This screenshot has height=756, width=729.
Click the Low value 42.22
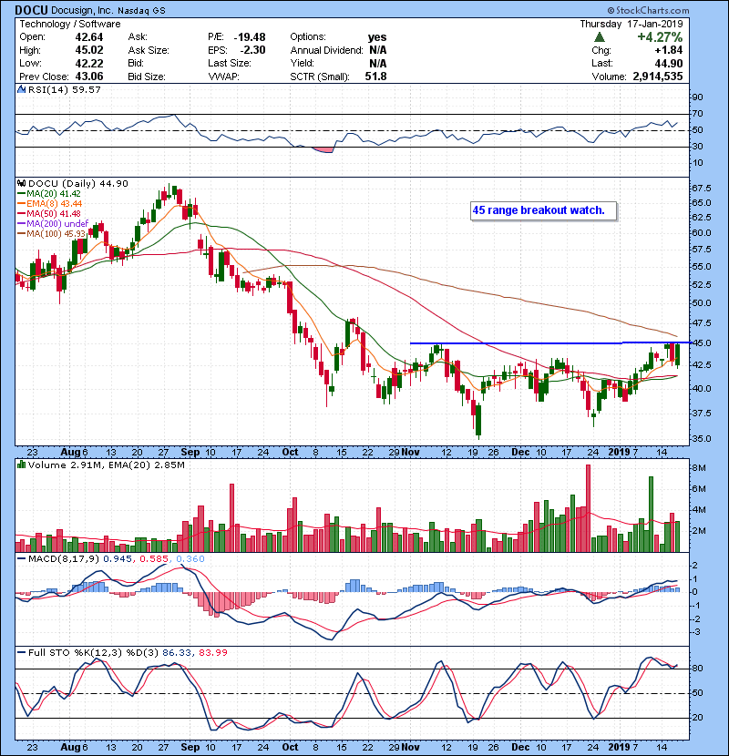89,63
